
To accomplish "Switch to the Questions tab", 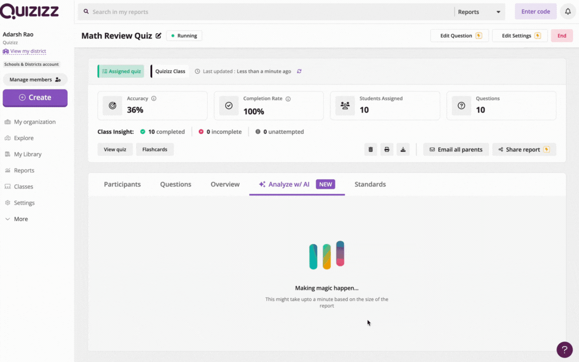I will coord(176,185).
